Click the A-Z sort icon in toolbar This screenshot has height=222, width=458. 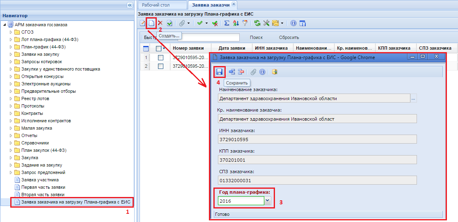point(236,23)
